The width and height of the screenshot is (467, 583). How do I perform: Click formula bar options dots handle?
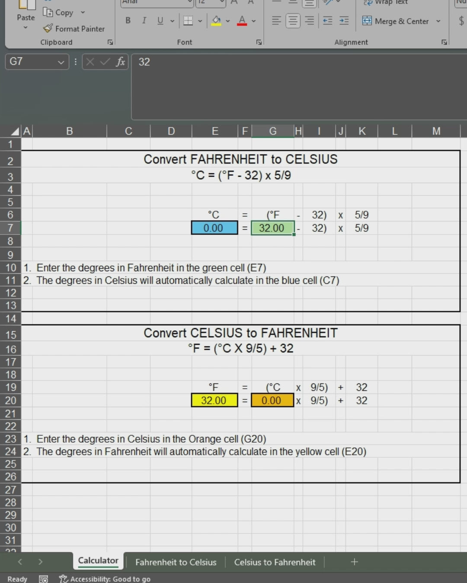pos(76,62)
